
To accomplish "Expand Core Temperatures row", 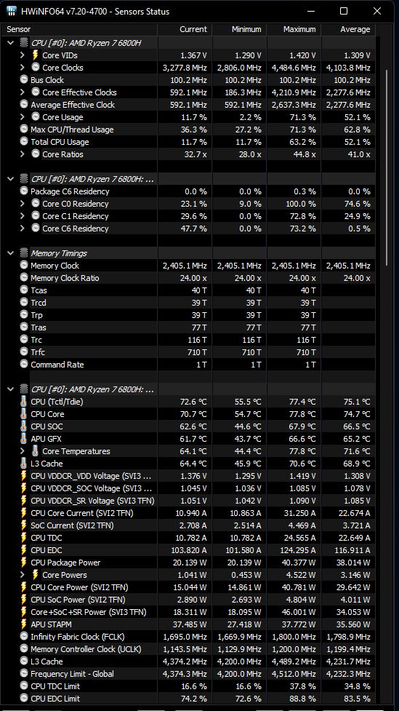I will click(23, 451).
